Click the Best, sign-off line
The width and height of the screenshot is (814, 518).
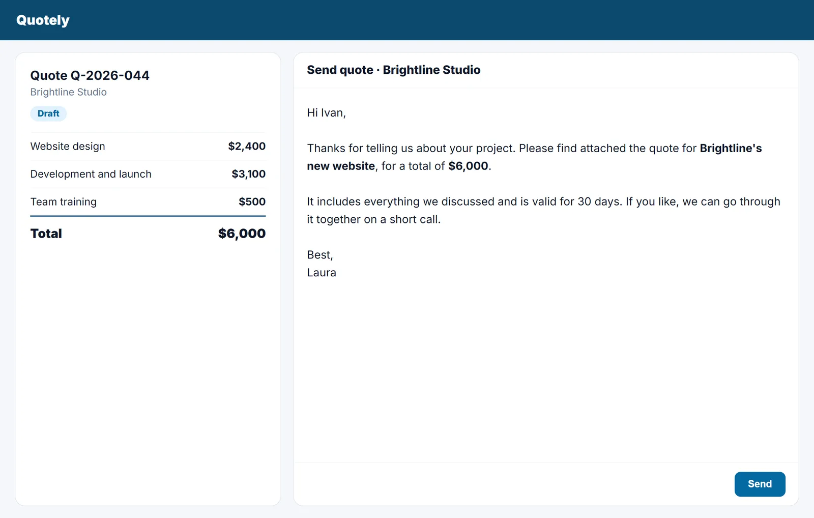[x=320, y=255]
